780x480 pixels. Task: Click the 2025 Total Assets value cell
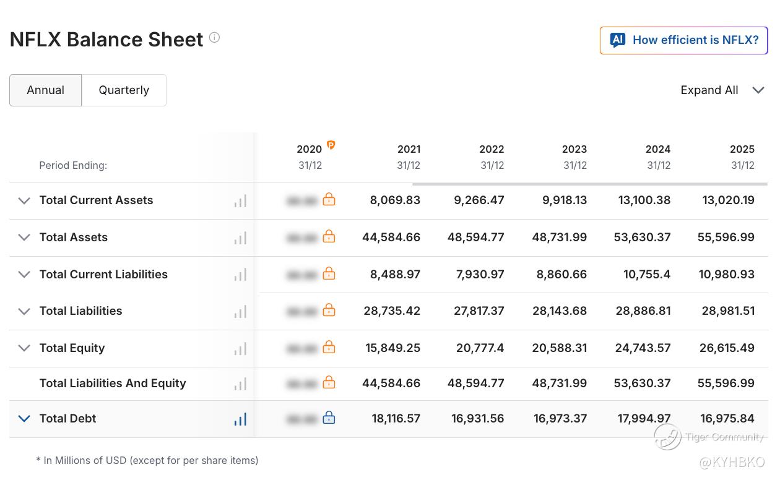pyautogui.click(x=726, y=238)
